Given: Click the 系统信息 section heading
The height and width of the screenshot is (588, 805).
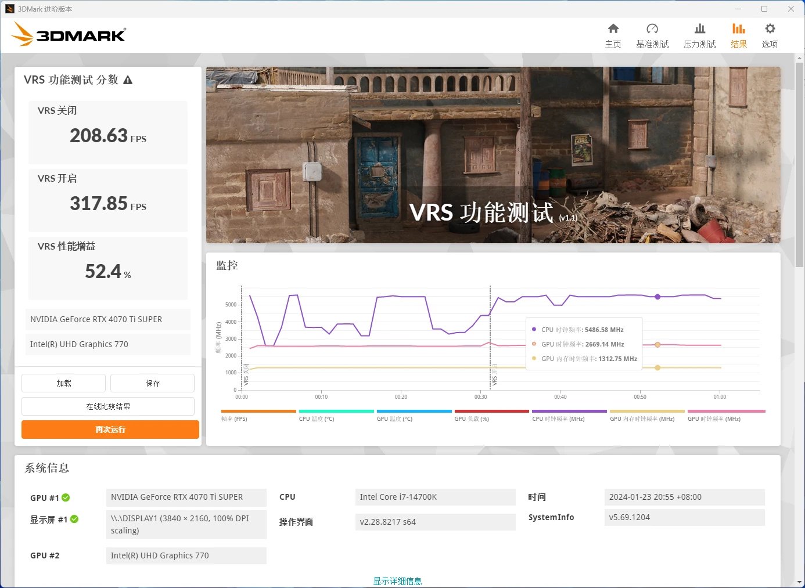Looking at the screenshot, I should coord(47,468).
